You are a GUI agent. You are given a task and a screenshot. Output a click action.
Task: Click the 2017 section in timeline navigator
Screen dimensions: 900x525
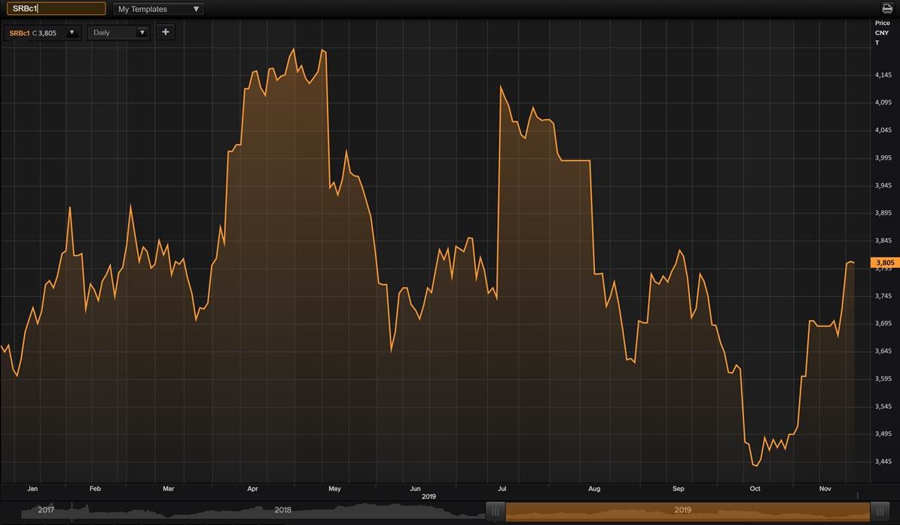[46, 510]
